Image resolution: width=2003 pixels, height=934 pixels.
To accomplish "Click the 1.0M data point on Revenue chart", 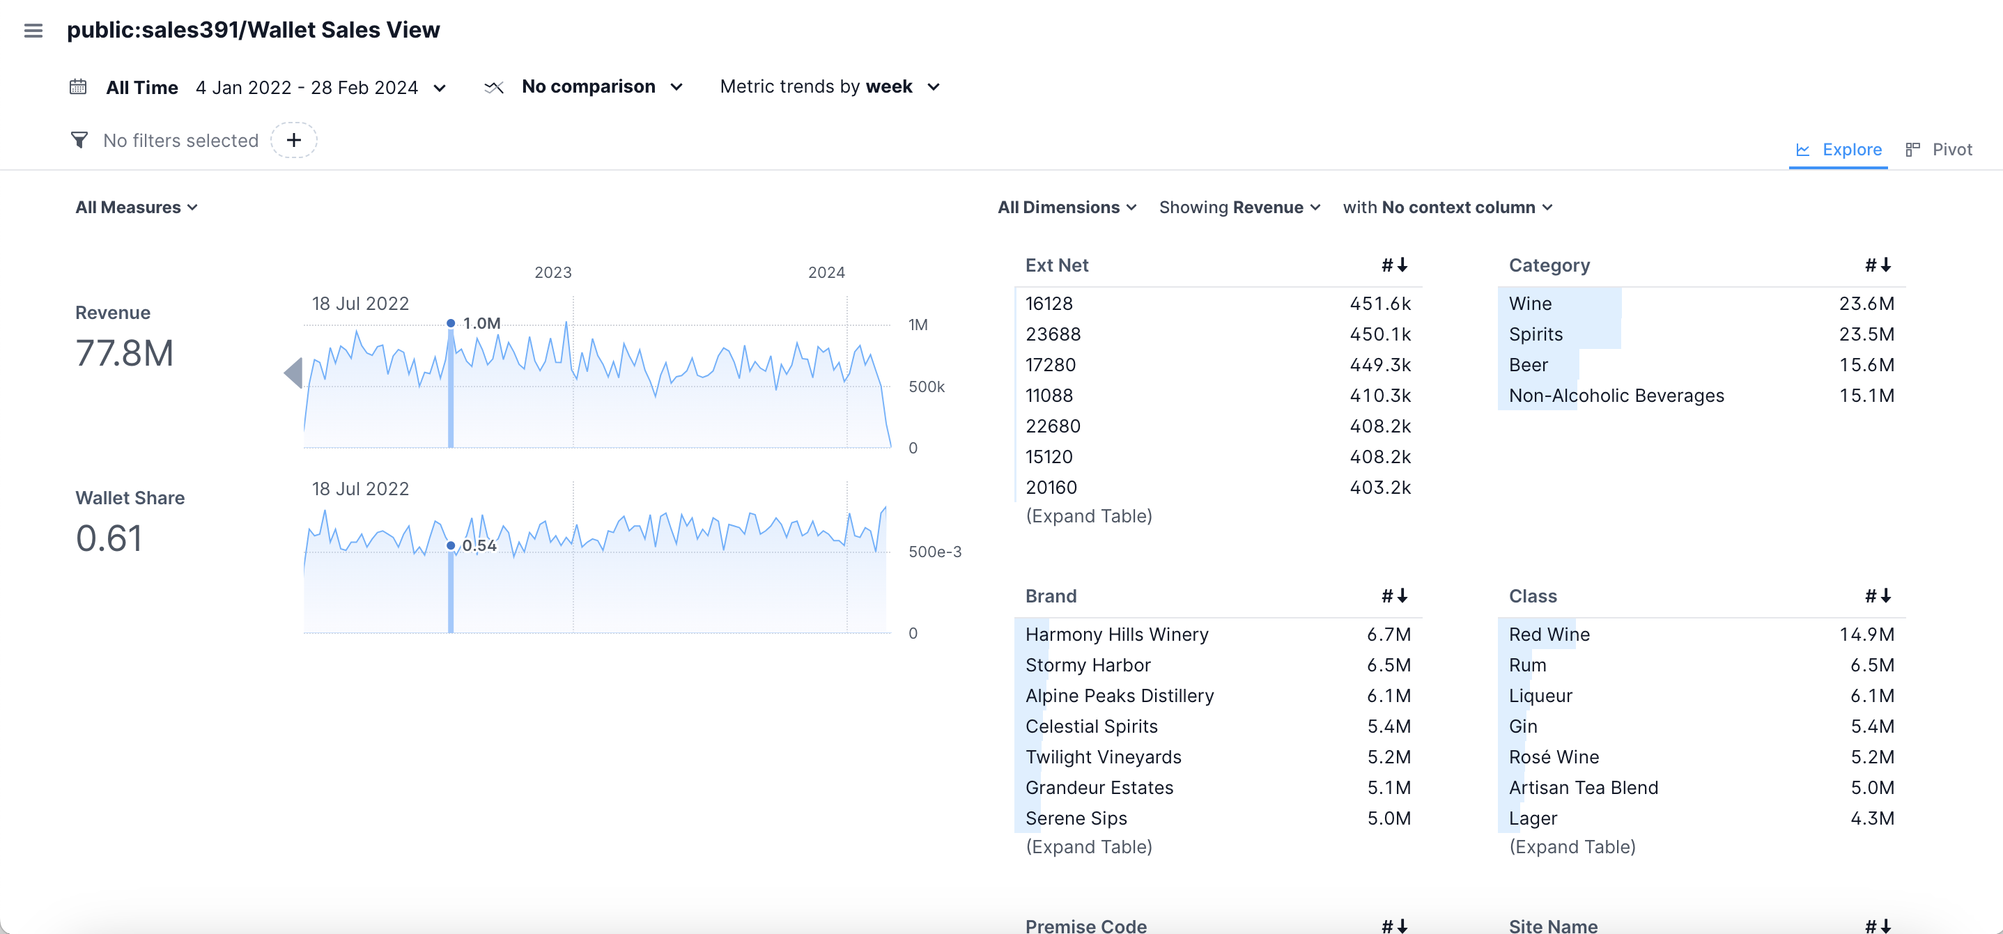I will [451, 323].
